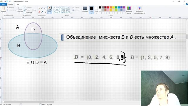Pick the green color swatch
This screenshot has height=106, width=188.
point(116,7)
